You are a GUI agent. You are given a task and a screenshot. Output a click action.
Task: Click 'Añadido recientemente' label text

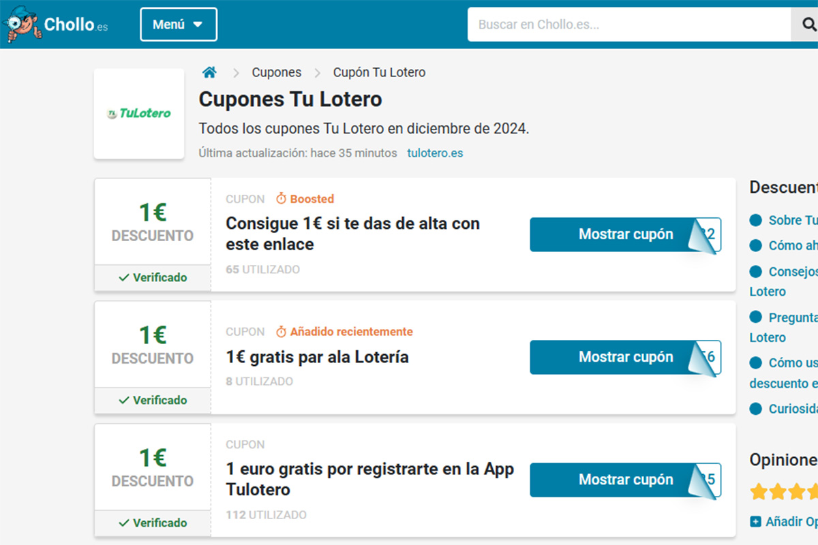click(352, 332)
